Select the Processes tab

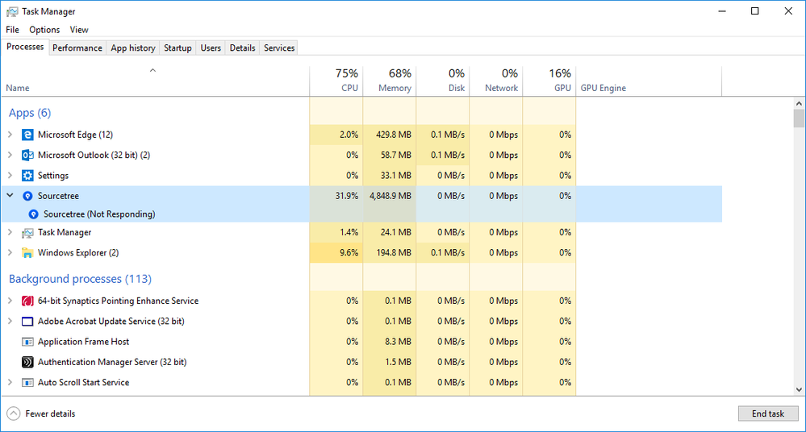click(25, 47)
